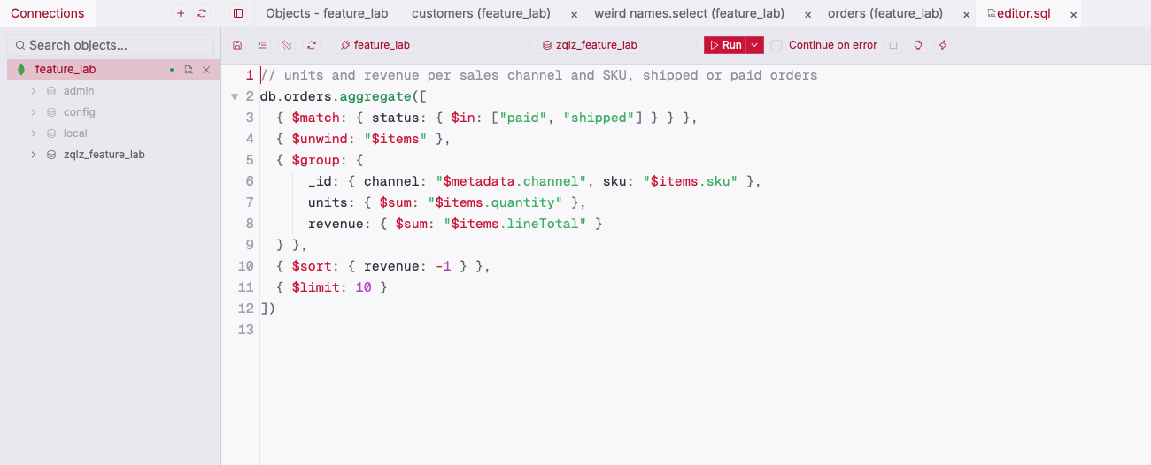Collapse the code fold at line 2
Viewport: 1151px width, 465px height.
pyautogui.click(x=235, y=96)
